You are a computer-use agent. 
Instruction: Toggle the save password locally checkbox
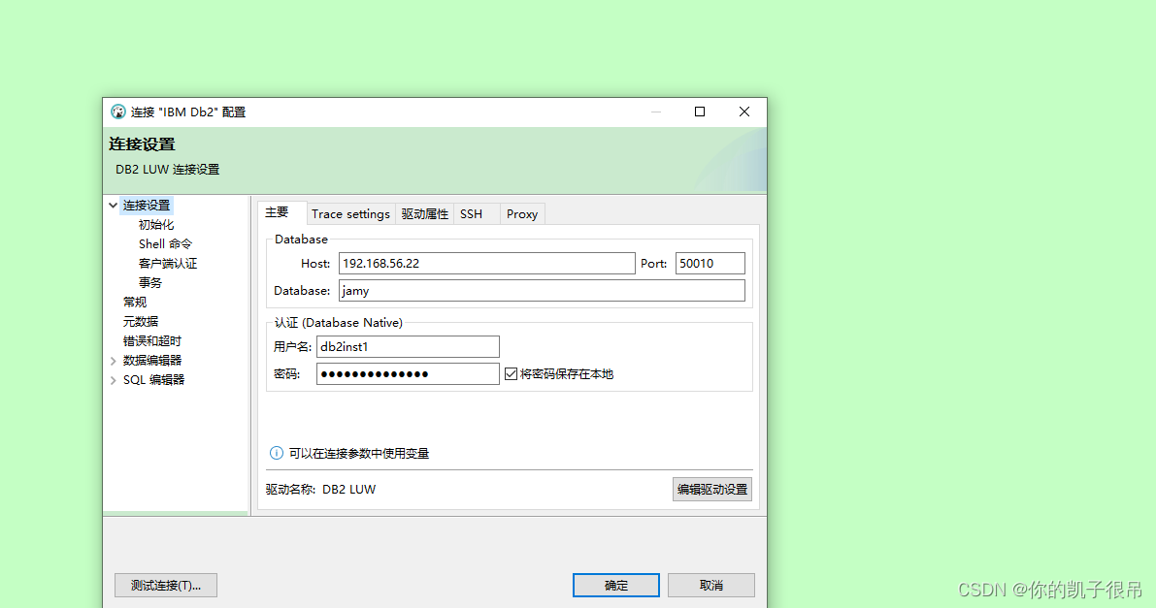click(x=511, y=373)
